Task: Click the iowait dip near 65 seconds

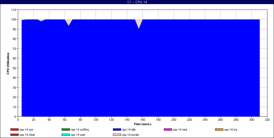Action: (x=69, y=22)
